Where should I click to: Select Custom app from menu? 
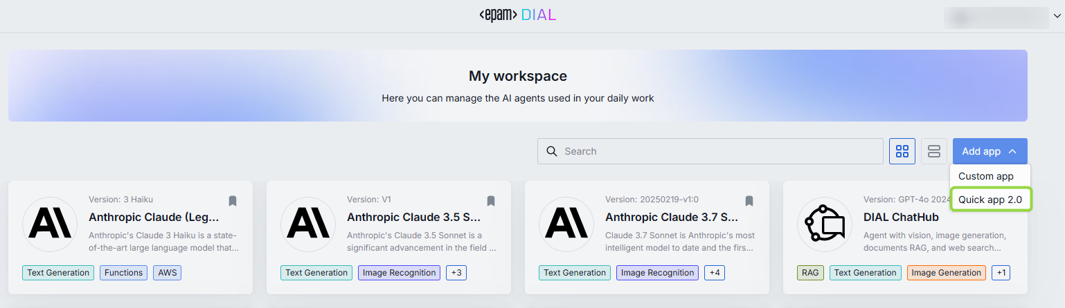tap(985, 176)
